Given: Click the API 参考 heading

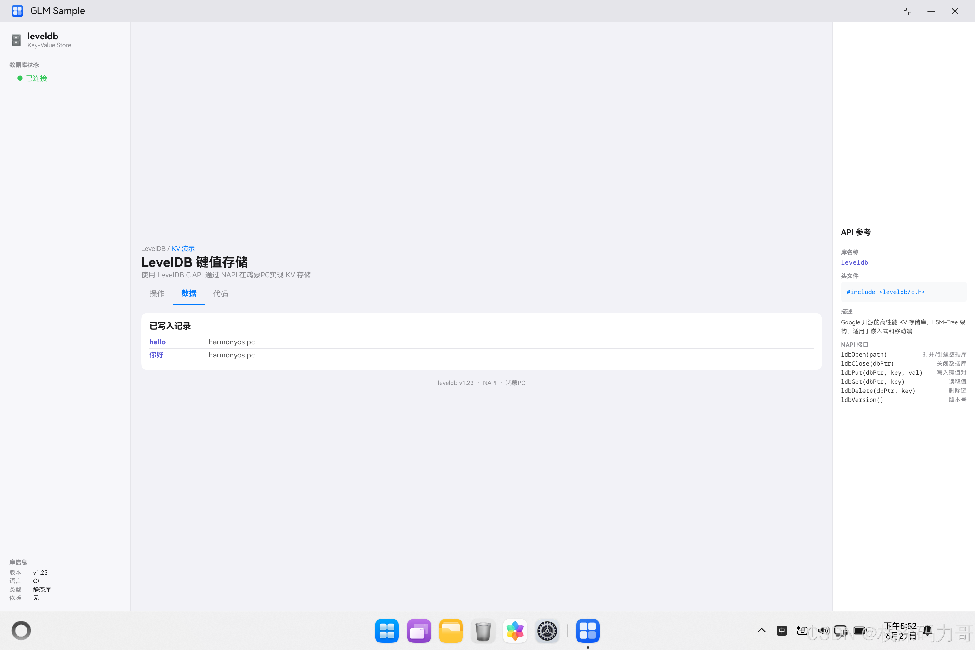Looking at the screenshot, I should [x=856, y=232].
